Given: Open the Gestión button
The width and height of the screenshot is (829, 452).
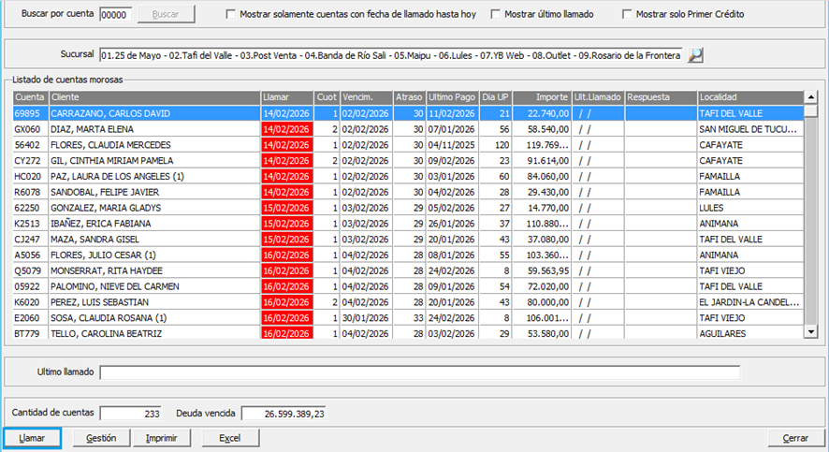Looking at the screenshot, I should point(101,438).
